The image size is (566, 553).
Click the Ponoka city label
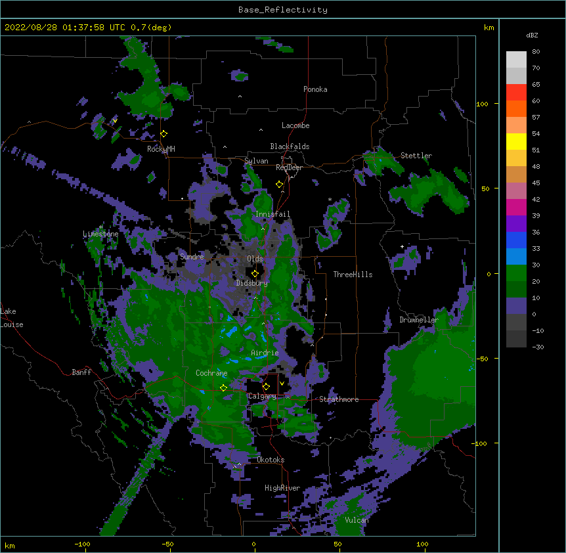(315, 89)
